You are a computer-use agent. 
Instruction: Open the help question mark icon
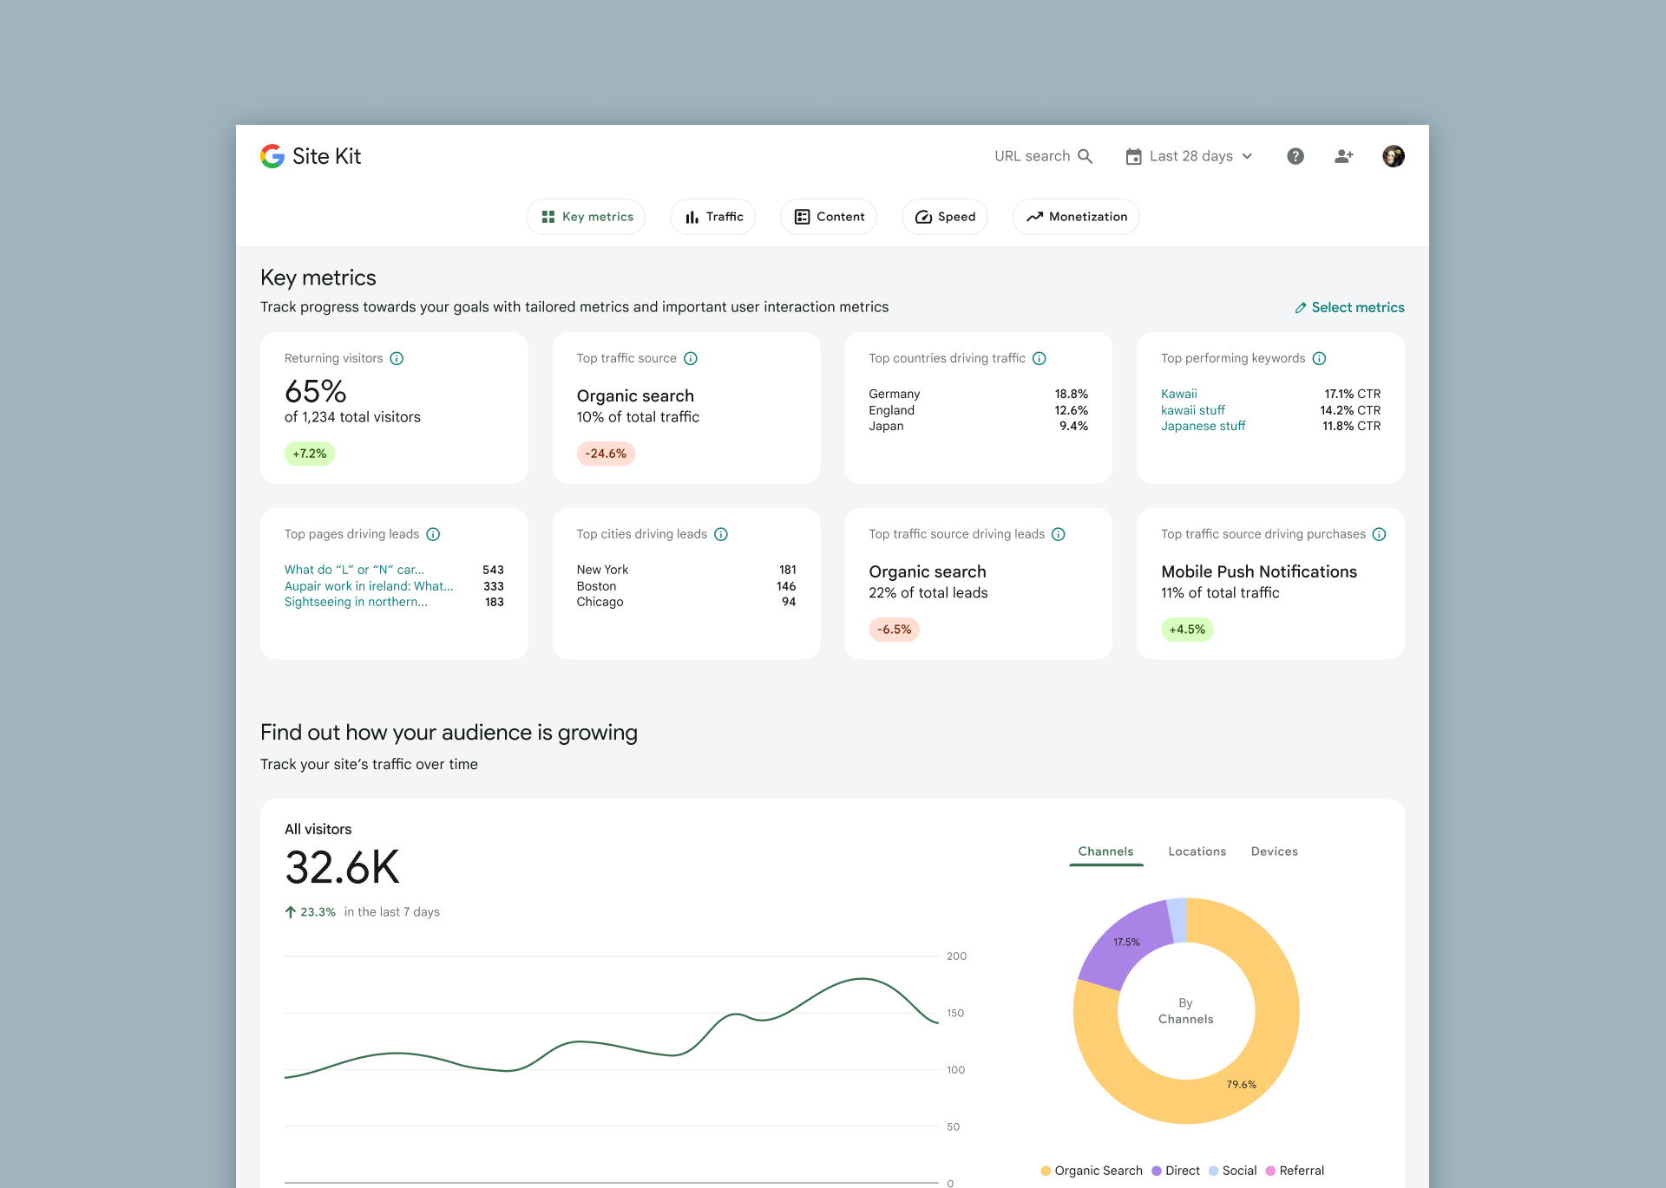[1295, 156]
